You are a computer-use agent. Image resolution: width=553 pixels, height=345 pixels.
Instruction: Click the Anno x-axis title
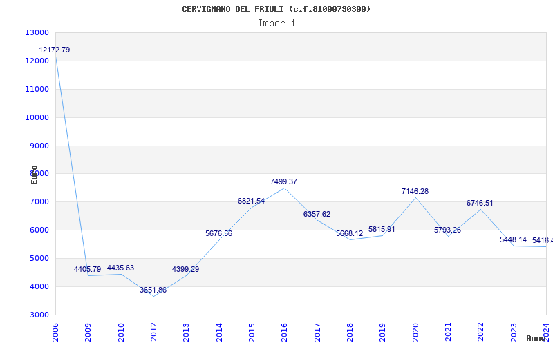coord(536,338)
